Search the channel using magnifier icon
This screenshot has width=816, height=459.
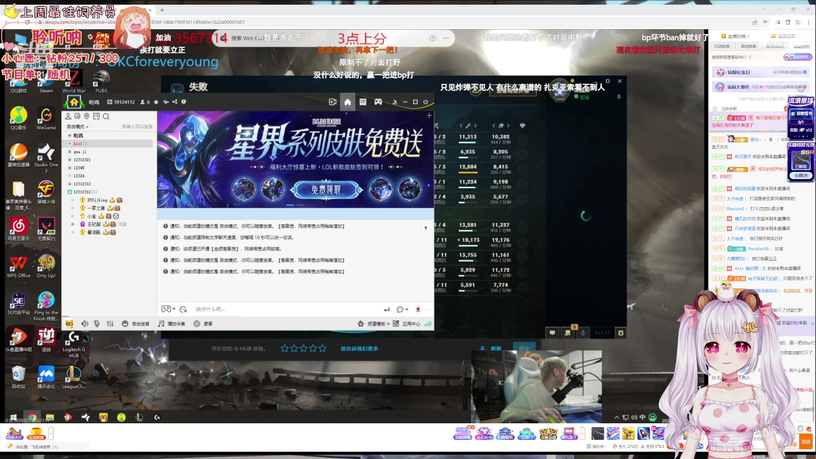pos(106,116)
